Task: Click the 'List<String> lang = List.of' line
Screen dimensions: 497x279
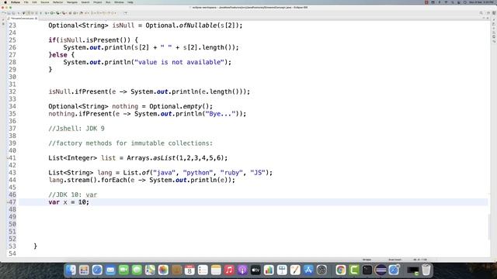Action: pyautogui.click(x=161, y=173)
